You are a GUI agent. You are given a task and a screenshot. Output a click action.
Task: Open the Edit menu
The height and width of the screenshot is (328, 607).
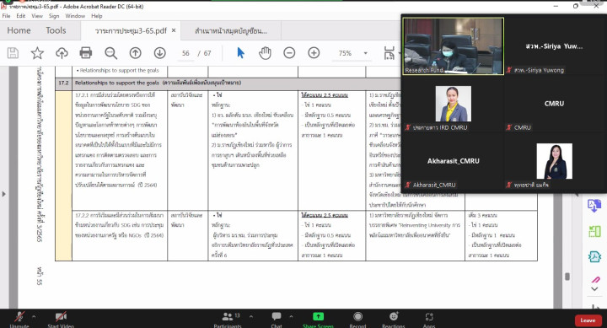point(21,16)
